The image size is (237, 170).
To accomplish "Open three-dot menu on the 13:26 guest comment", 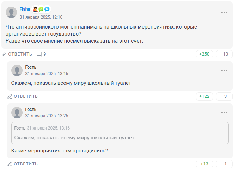I will 224,113.
